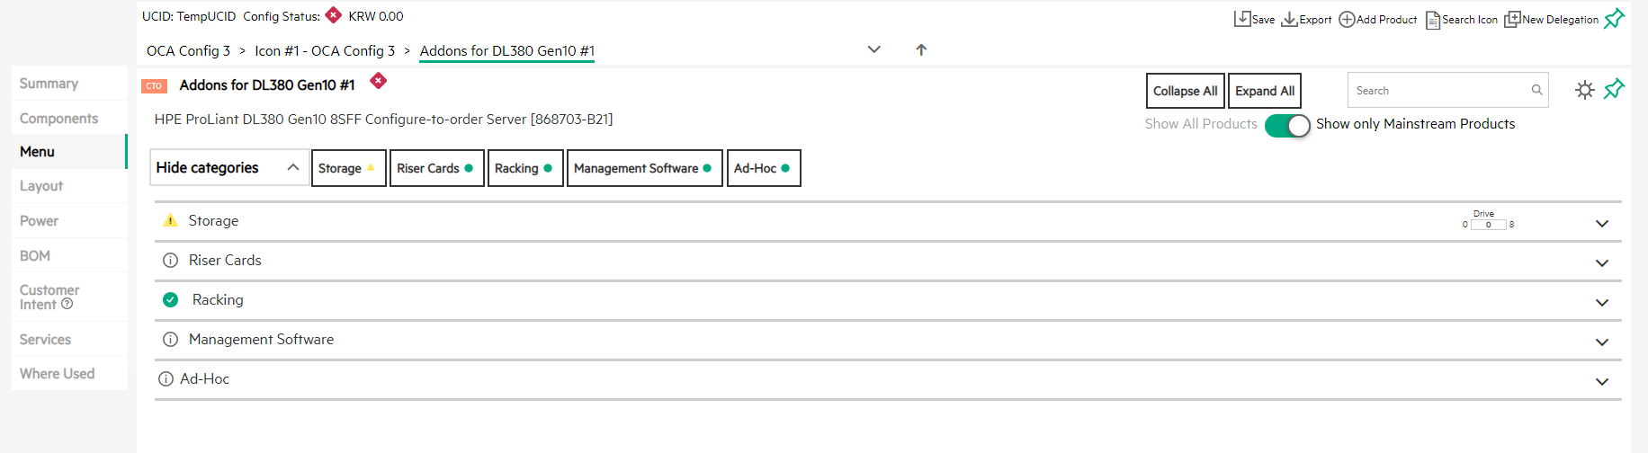
Task: Select the Riser Cards category chip
Action: pyautogui.click(x=437, y=168)
